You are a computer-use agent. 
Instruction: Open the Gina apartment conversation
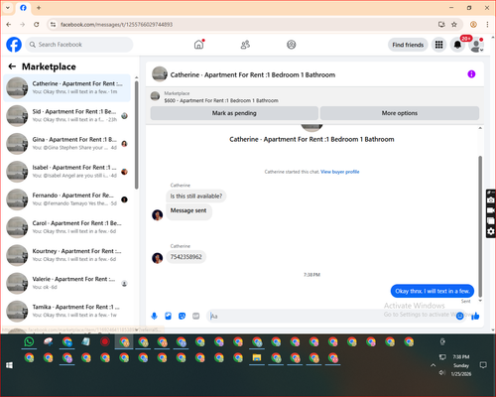(x=67, y=144)
